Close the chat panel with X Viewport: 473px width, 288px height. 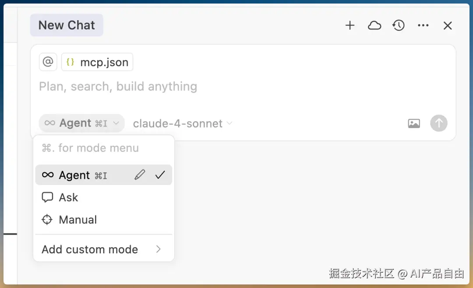pyautogui.click(x=447, y=26)
